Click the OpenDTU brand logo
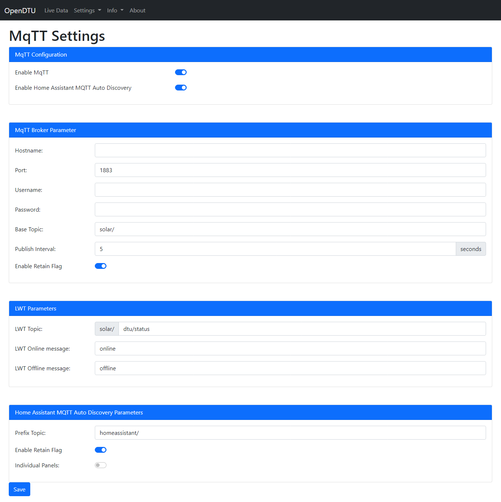The width and height of the screenshot is (501, 502). (20, 11)
